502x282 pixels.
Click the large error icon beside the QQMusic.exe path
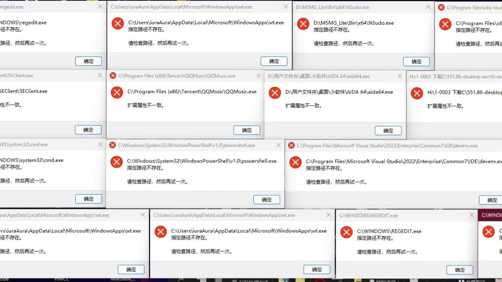point(117,93)
